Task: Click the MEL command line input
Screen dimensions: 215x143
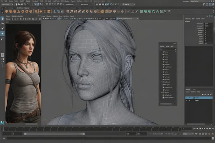Action: 108,138
